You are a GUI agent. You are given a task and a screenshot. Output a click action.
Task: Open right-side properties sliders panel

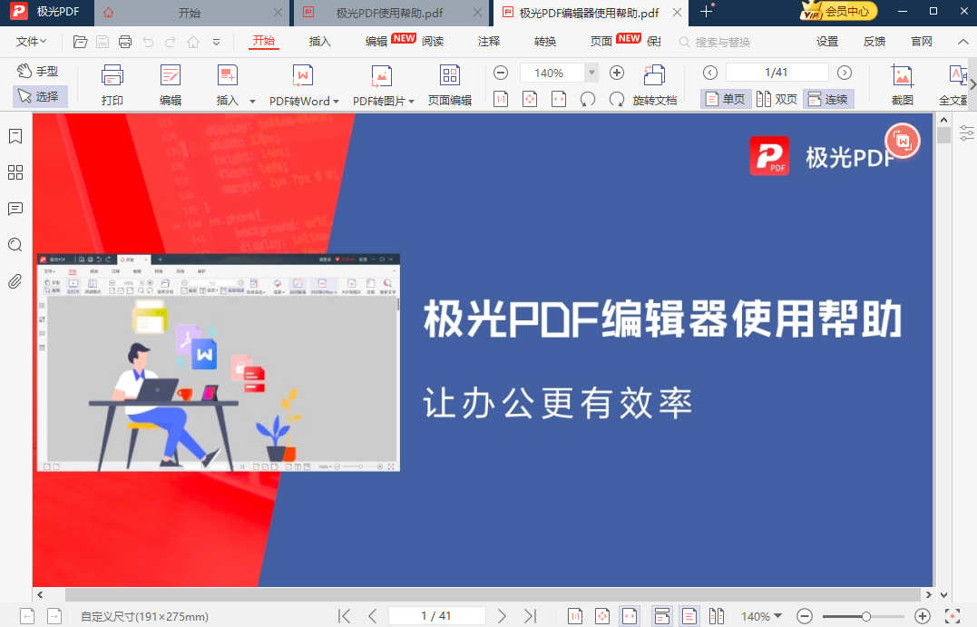966,132
